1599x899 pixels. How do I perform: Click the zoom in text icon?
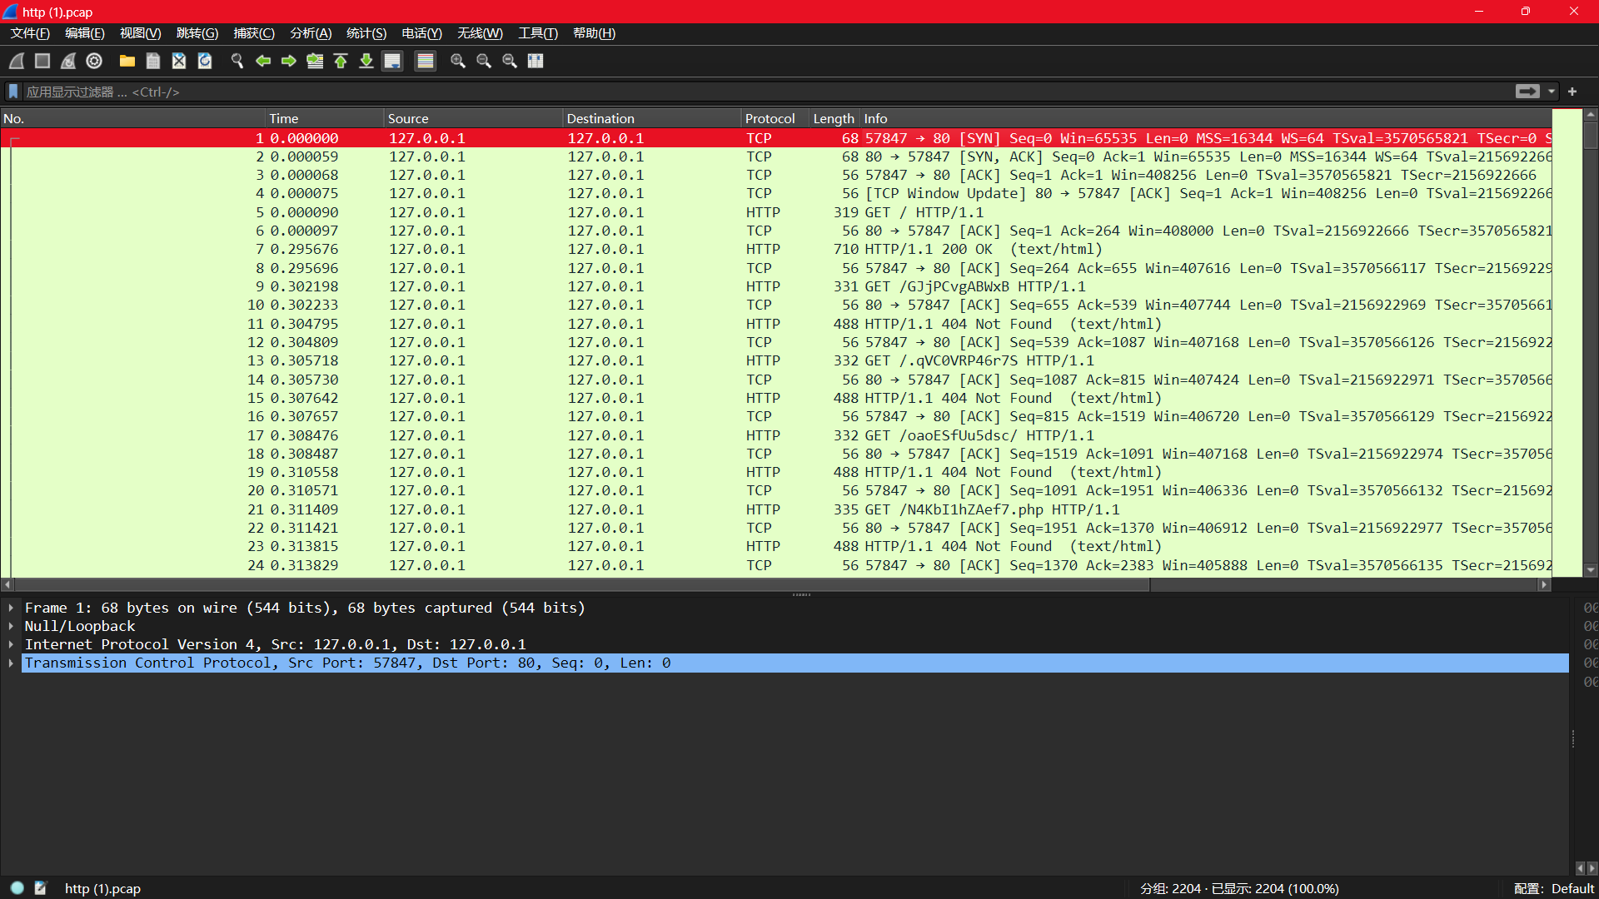point(458,61)
